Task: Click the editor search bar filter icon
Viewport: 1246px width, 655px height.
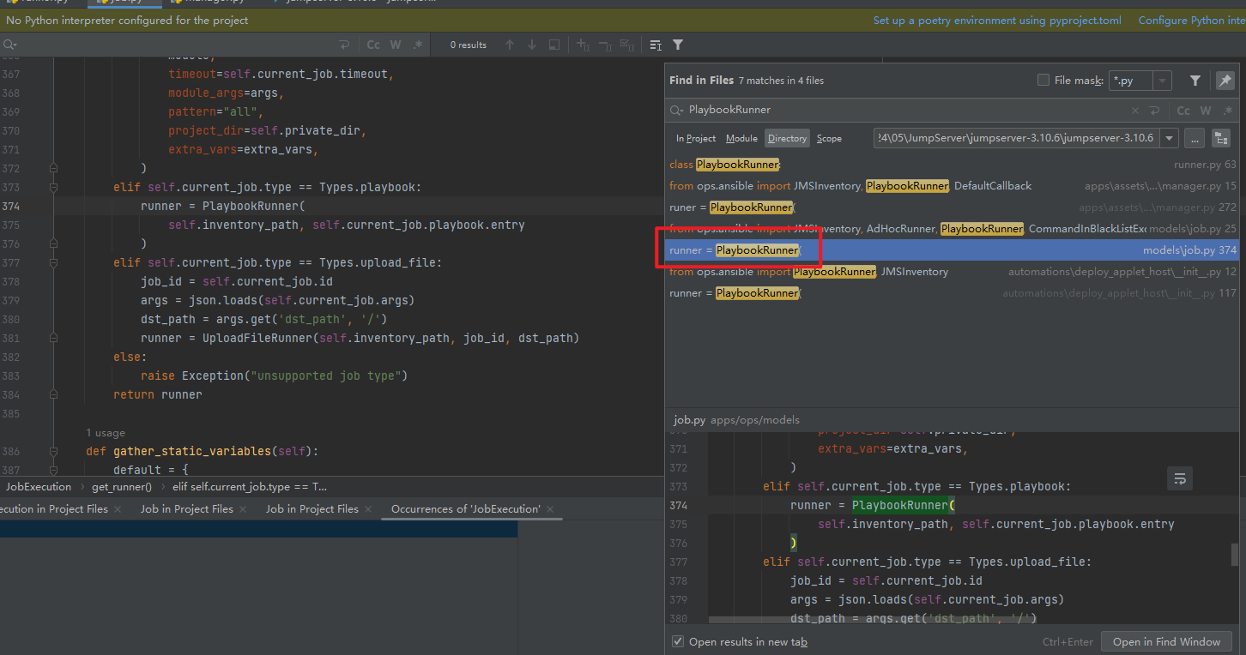Action: point(678,45)
